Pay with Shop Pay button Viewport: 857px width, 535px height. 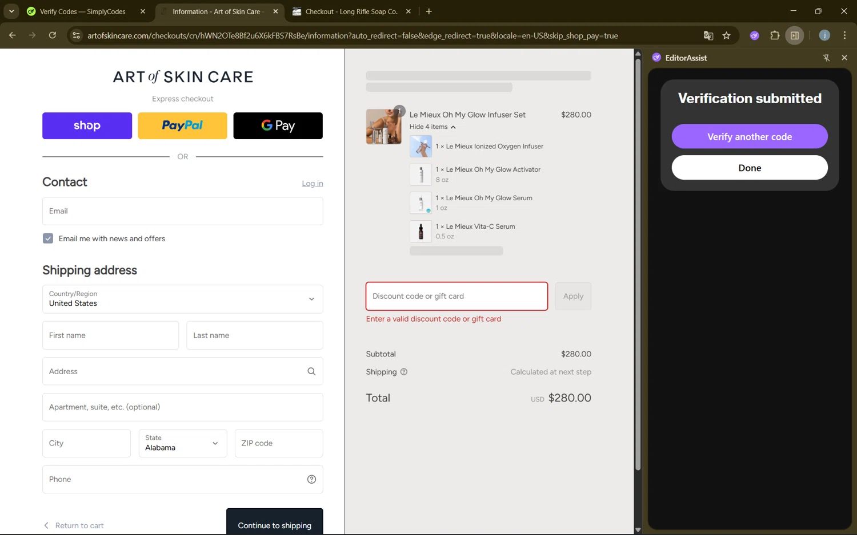point(87,125)
